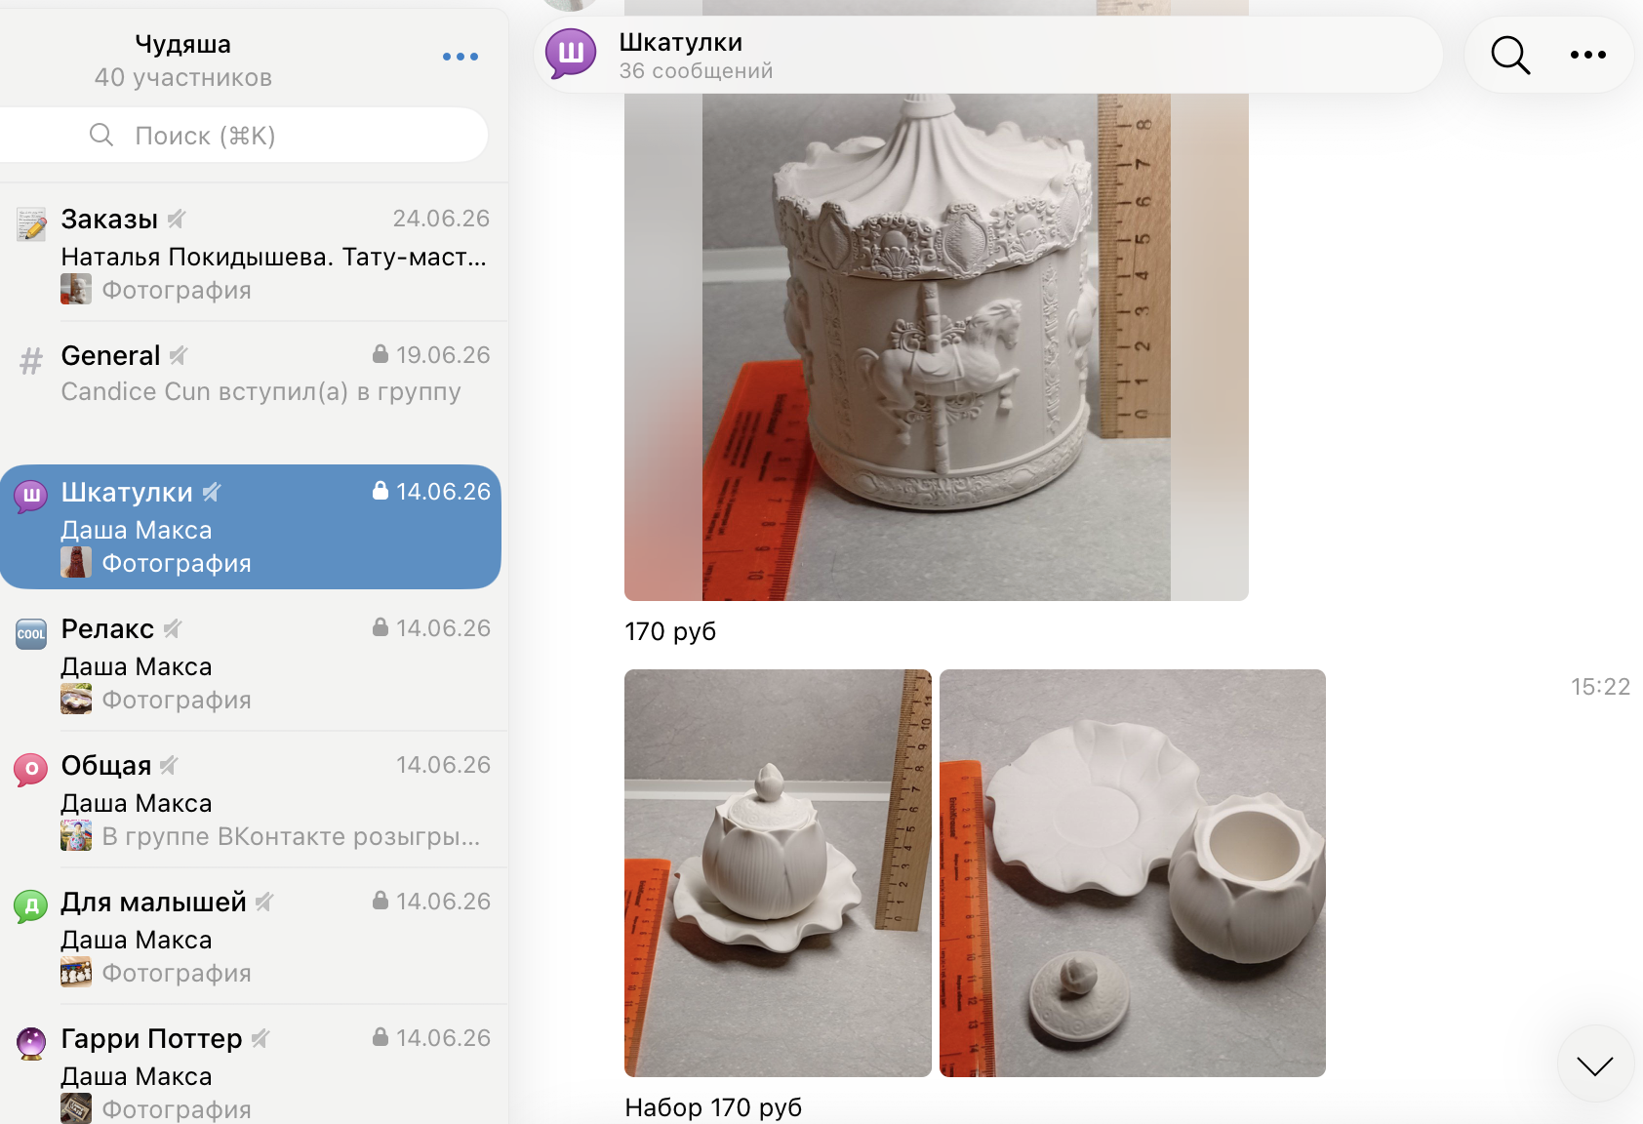
Task: Click the muted icon beside Гарри Поттер
Action: click(260, 1038)
